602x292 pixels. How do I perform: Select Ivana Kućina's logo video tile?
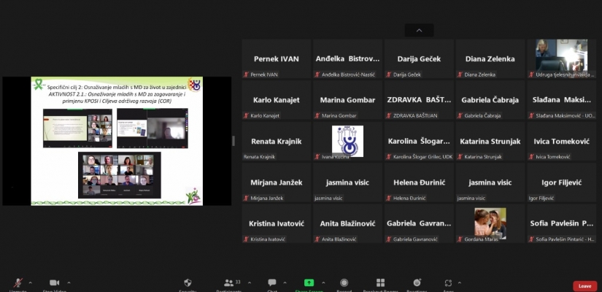347,141
